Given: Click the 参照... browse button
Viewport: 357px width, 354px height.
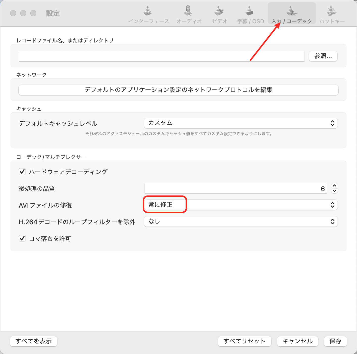Looking at the screenshot, I should (x=323, y=56).
